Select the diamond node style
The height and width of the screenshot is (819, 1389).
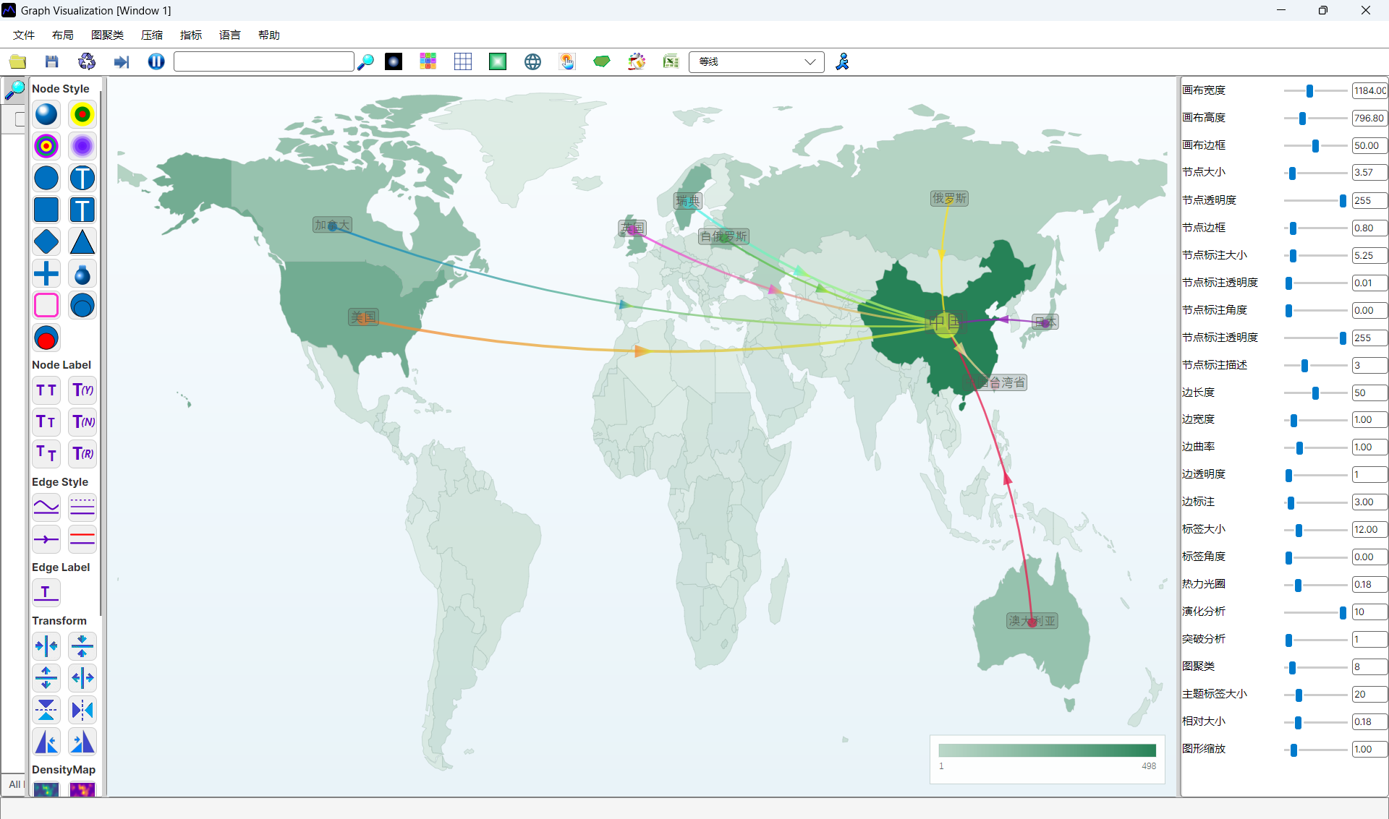(x=46, y=242)
